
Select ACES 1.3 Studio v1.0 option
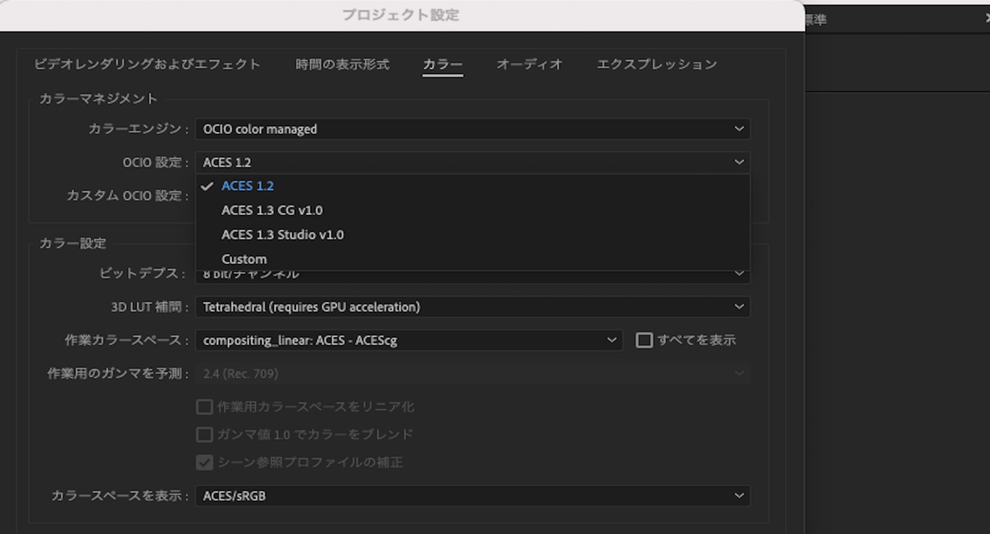click(x=283, y=235)
